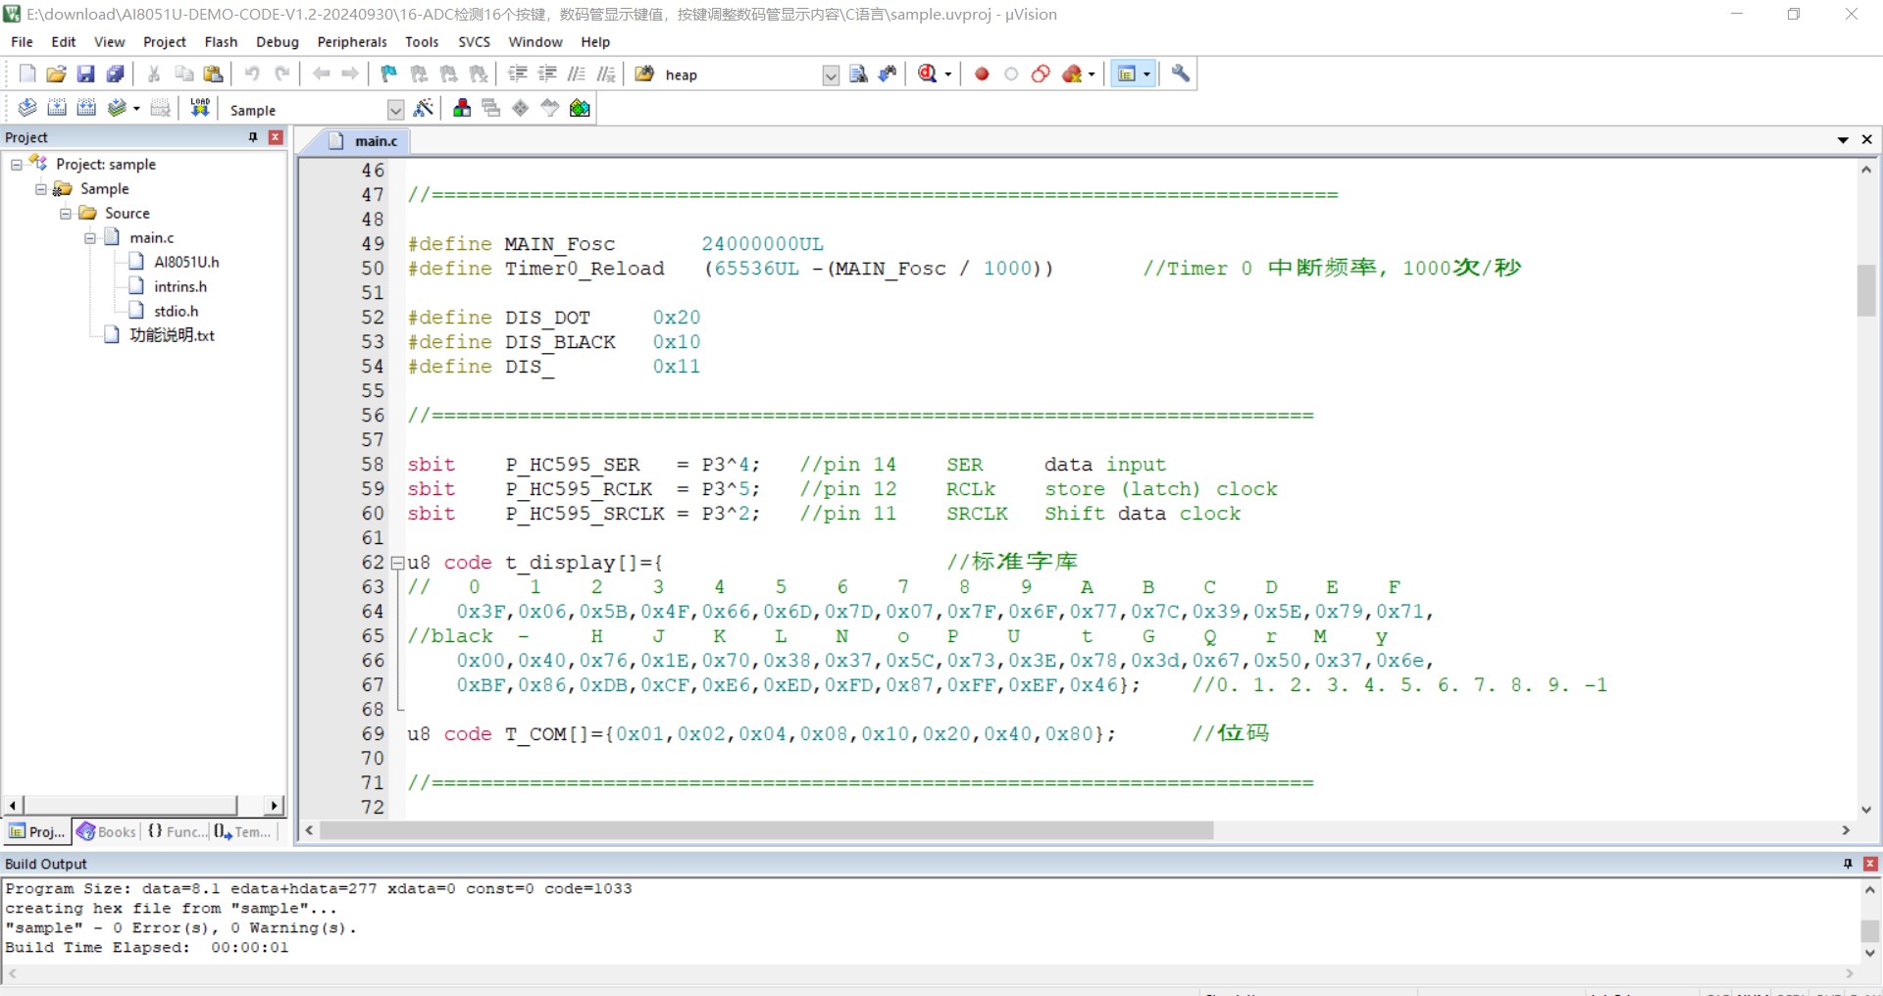The width and height of the screenshot is (1883, 996).
Task: Open Pack Installer icon on the build toolbar
Action: (580, 108)
